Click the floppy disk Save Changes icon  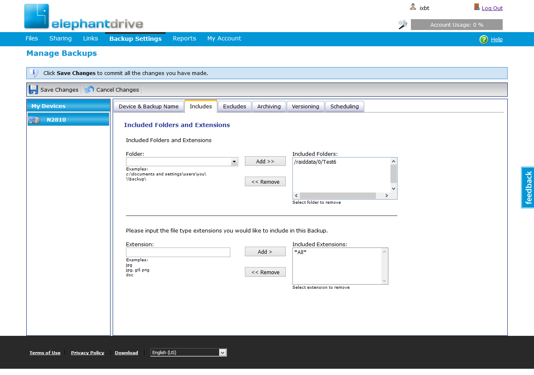pyautogui.click(x=33, y=90)
